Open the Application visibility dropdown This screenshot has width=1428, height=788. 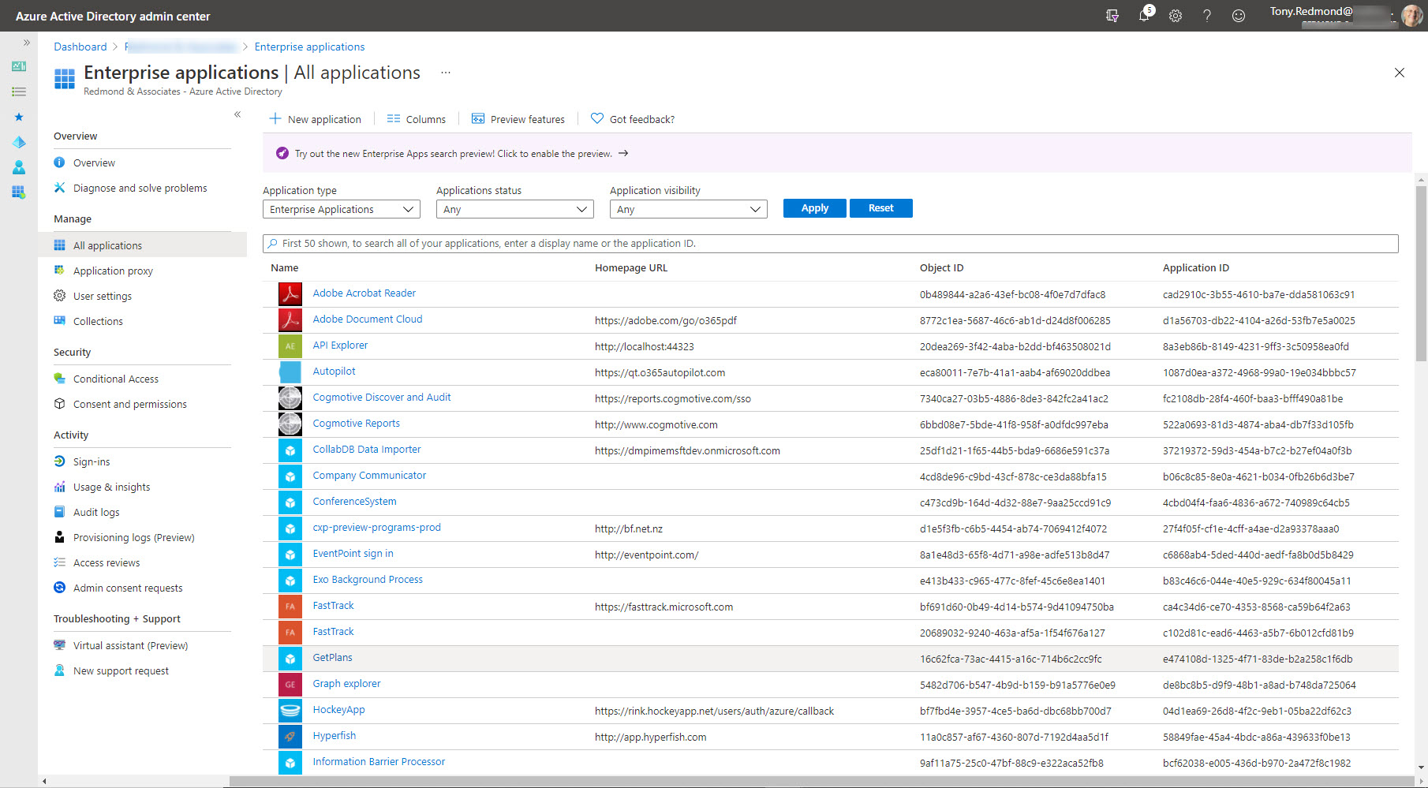689,209
